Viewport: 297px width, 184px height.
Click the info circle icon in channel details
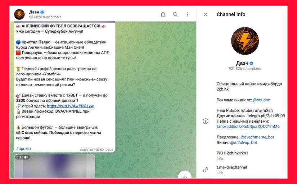click(x=206, y=121)
